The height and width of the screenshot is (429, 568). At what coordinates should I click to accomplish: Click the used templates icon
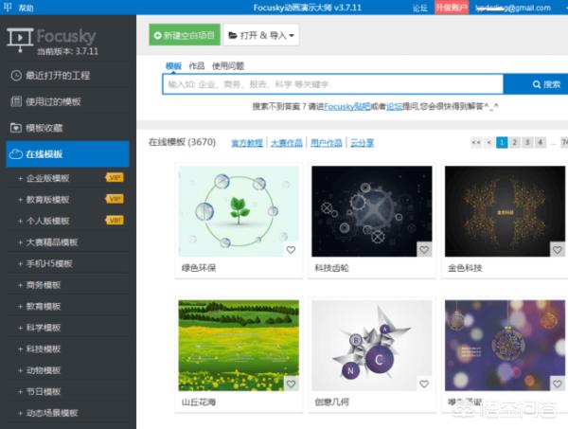click(x=16, y=101)
